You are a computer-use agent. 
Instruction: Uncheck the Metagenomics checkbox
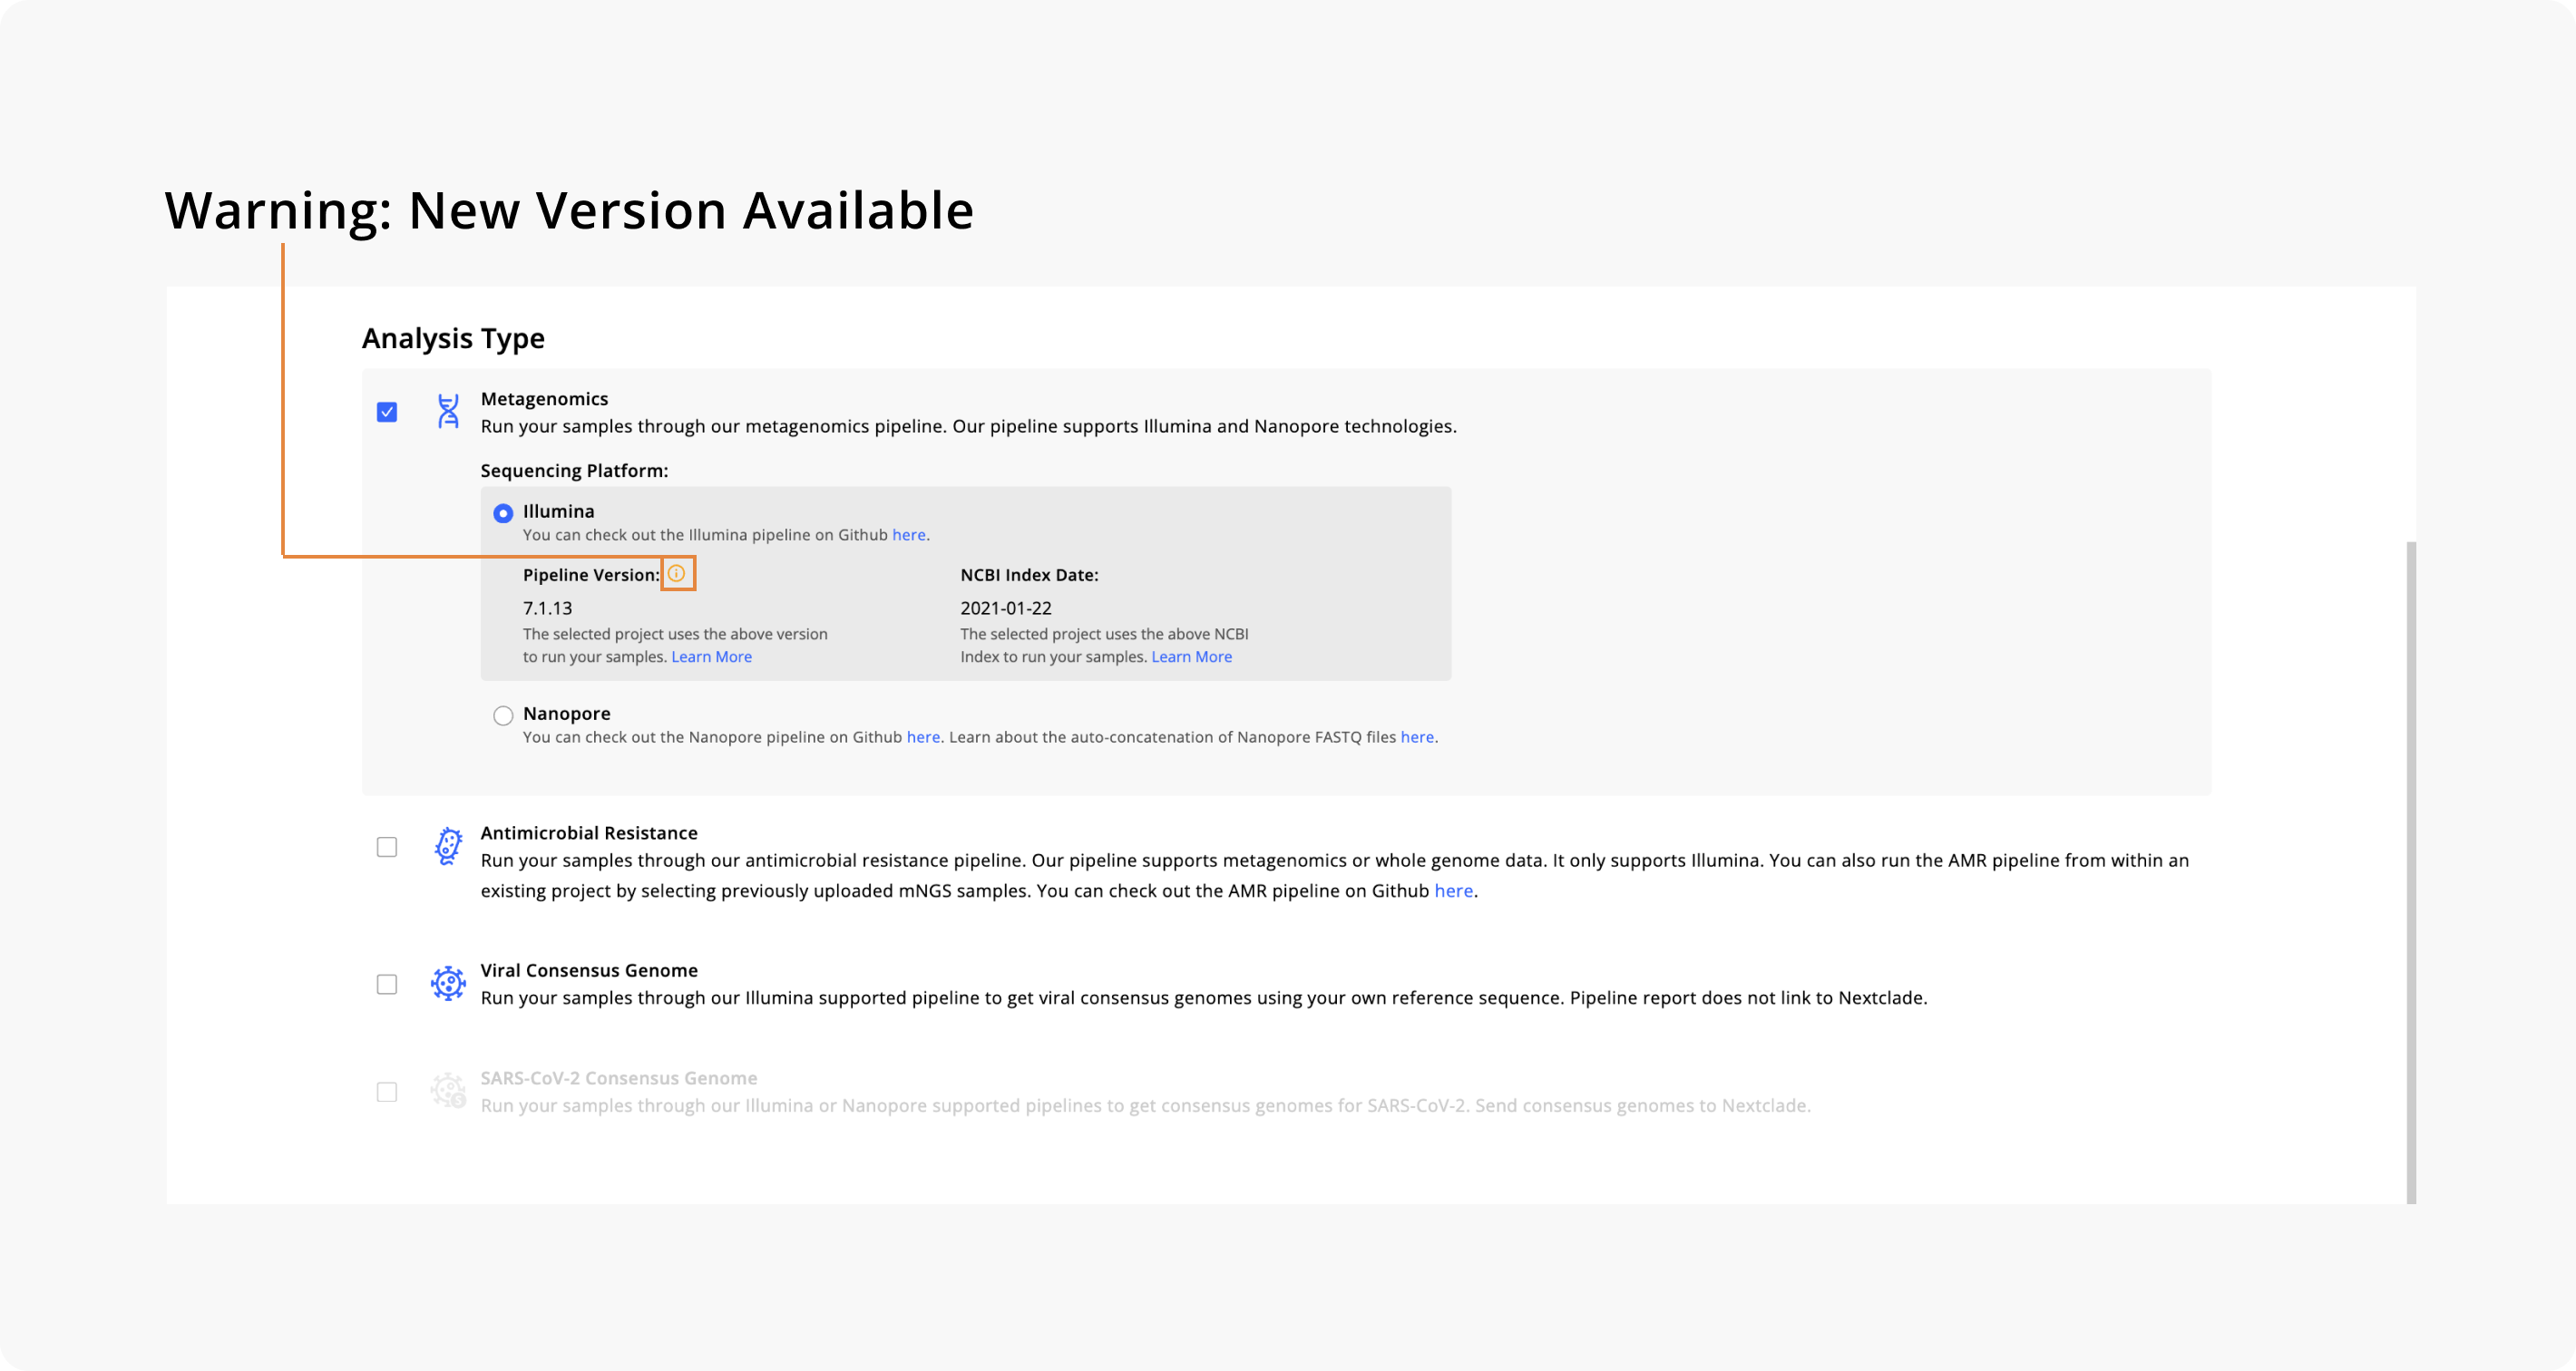(x=387, y=412)
